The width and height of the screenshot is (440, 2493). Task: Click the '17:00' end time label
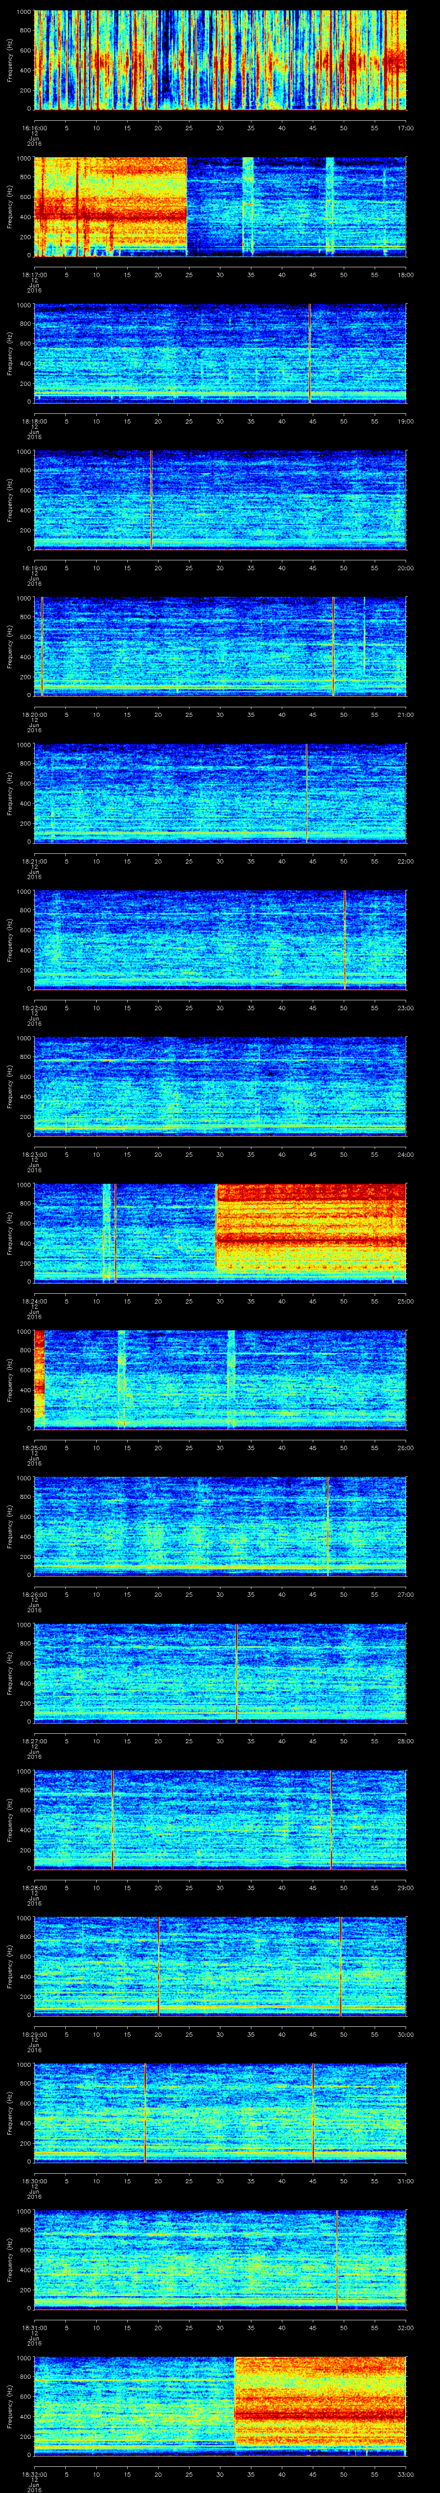tap(405, 127)
